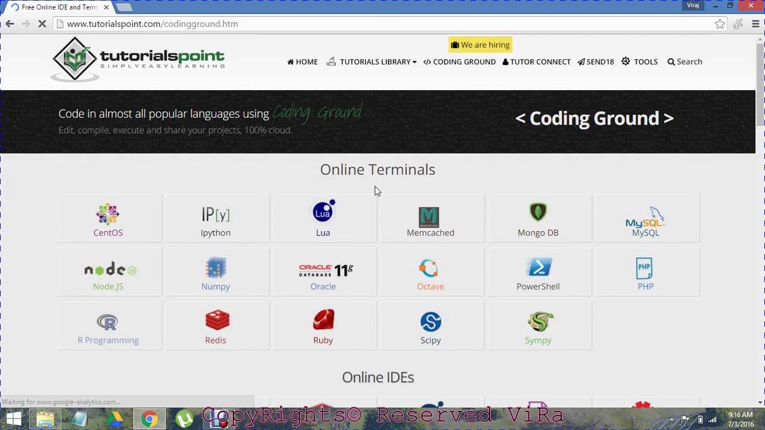Click the Online IDEs heading

pos(378,377)
